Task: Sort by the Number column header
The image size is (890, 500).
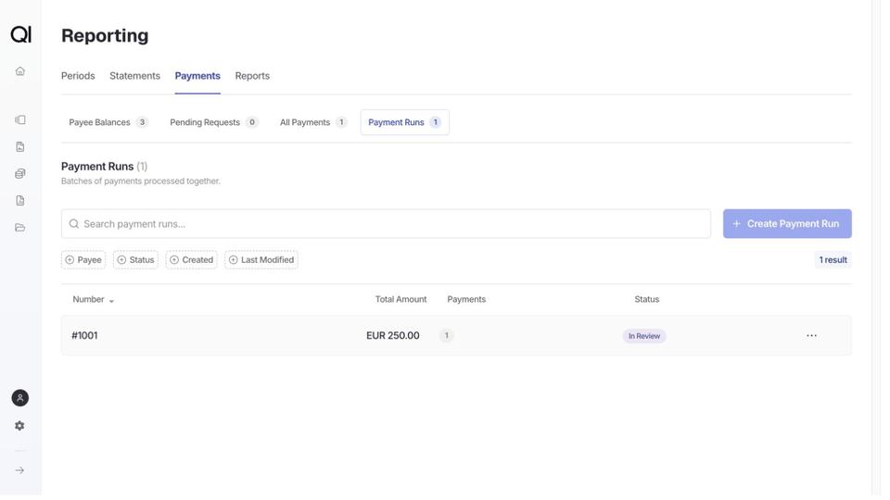Action: [x=95, y=302]
